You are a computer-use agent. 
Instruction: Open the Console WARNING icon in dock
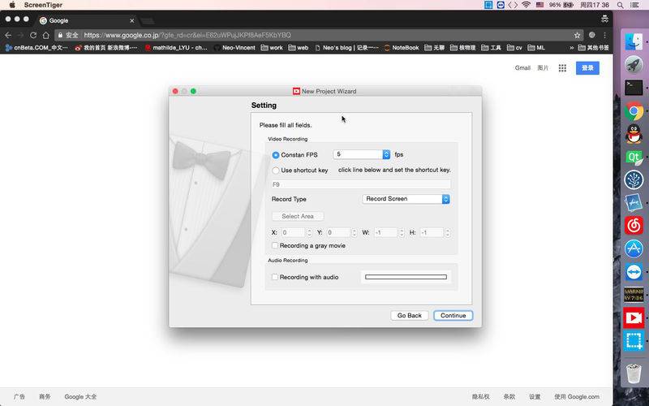(x=634, y=295)
